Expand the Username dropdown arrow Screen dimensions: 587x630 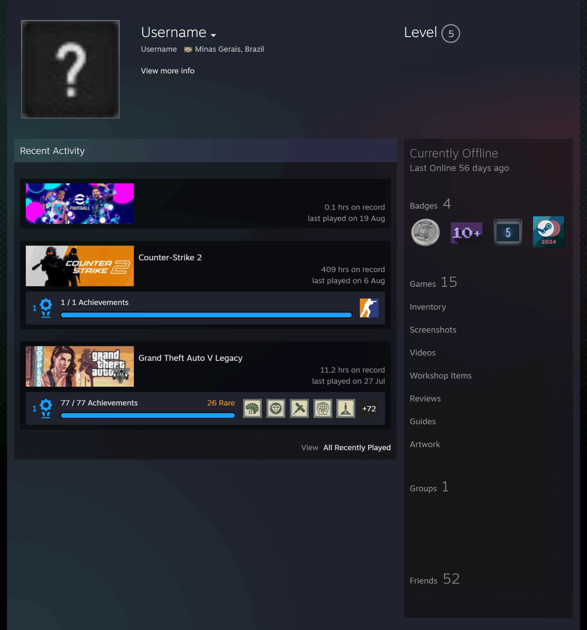coord(213,35)
